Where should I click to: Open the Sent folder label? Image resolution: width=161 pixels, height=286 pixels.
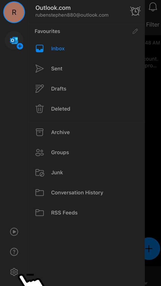(x=57, y=69)
